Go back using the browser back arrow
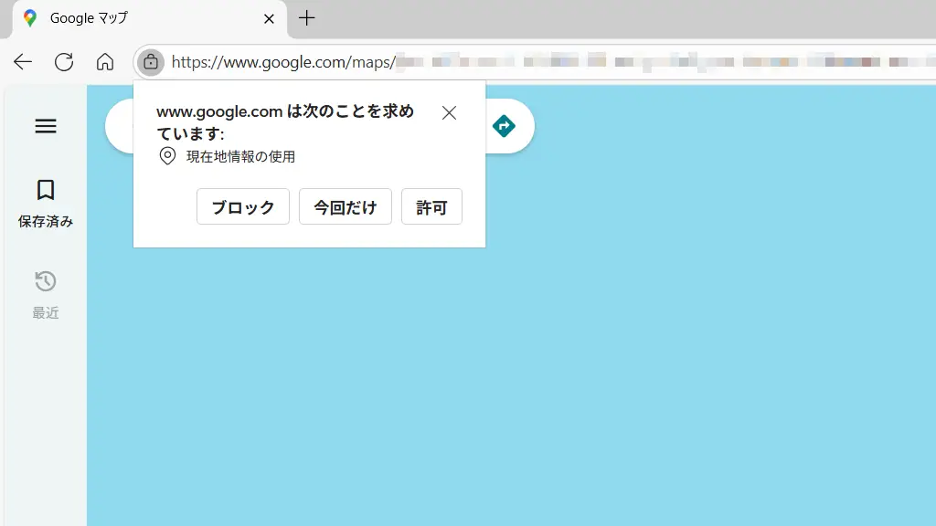The height and width of the screenshot is (526, 936). pos(23,62)
